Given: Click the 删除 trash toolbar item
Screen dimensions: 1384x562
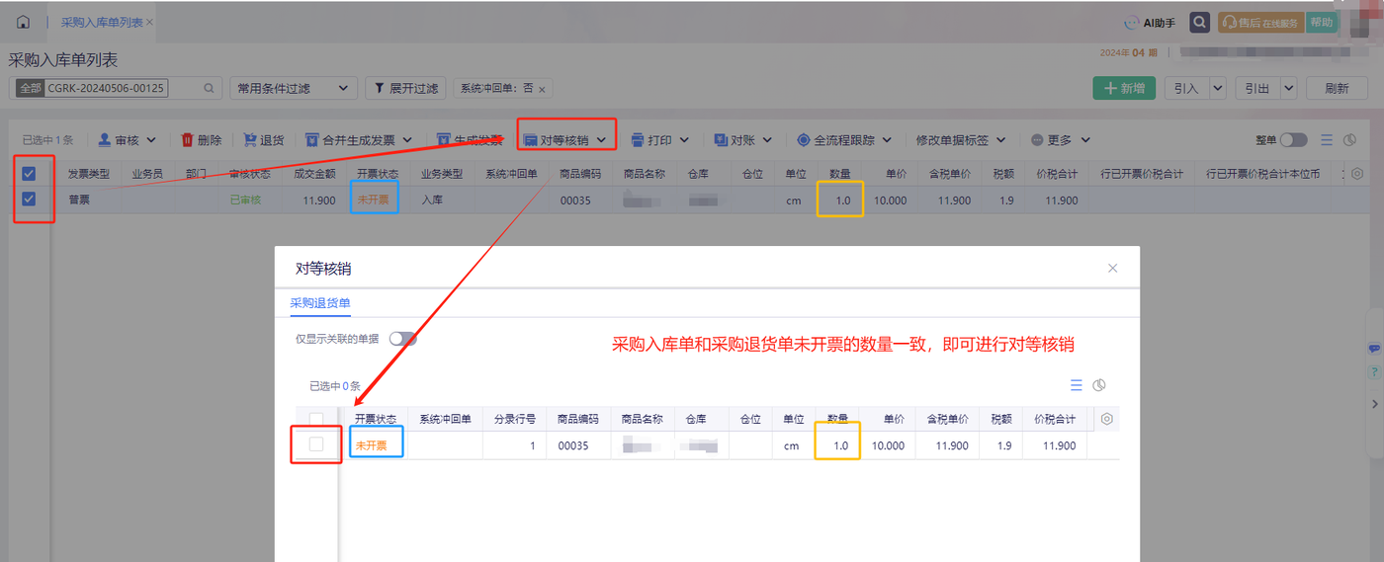Looking at the screenshot, I should 202,140.
